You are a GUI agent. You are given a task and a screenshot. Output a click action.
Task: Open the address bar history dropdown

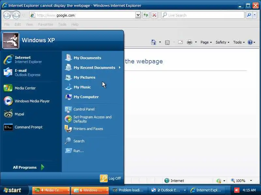point(138,15)
